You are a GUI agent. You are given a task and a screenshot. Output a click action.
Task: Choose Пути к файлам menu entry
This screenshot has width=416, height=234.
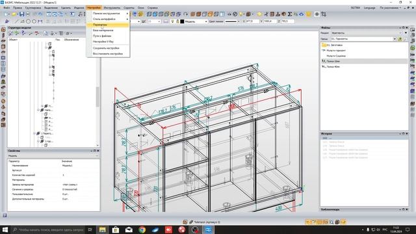tap(108, 36)
